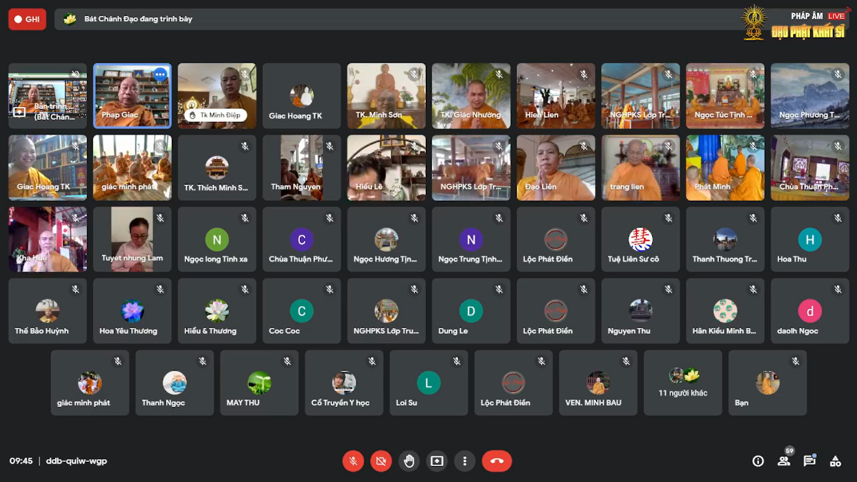Show the participants list panel

pos(784,461)
